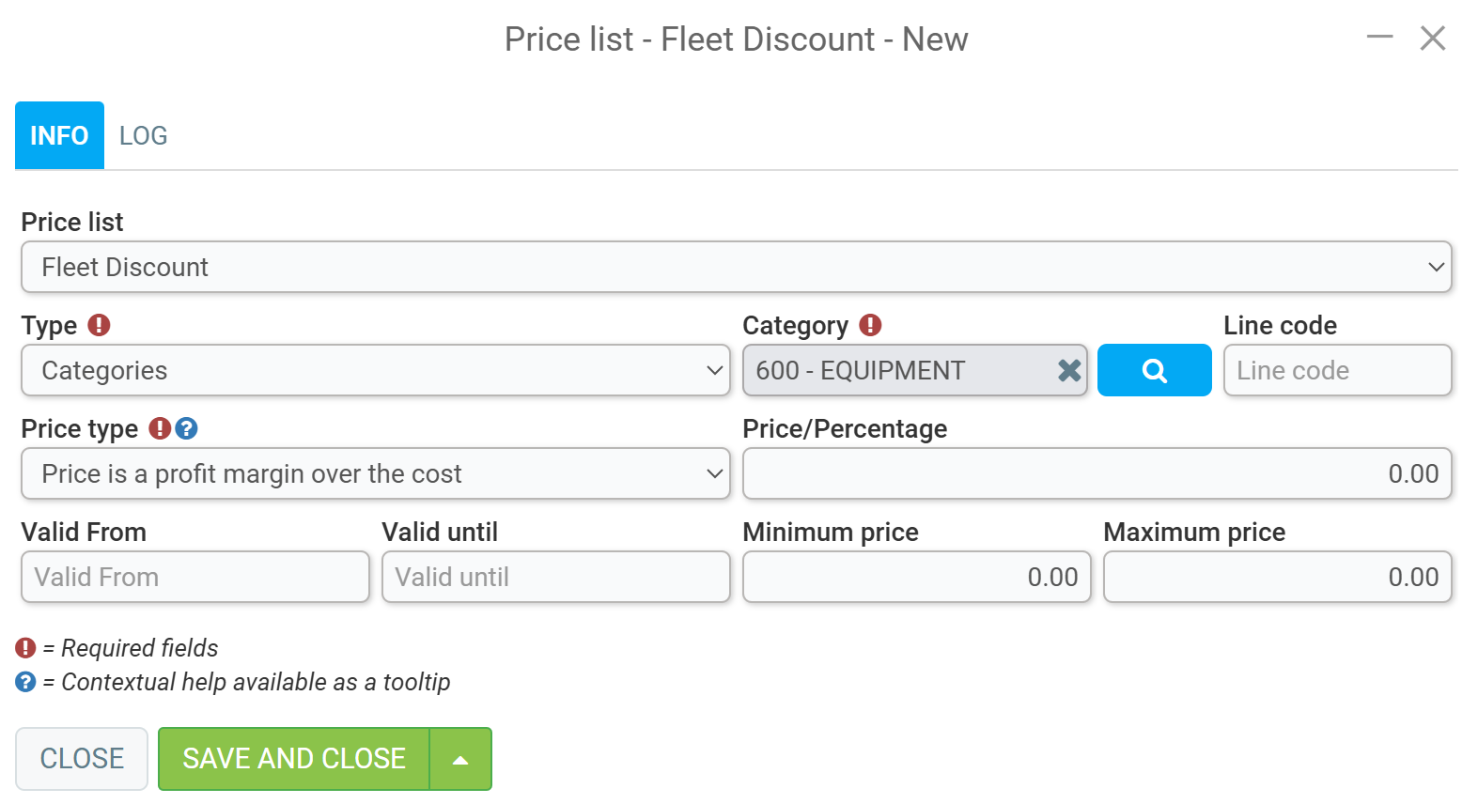The image size is (1478, 804).
Task: Click the Minimum price field
Action: point(915,577)
